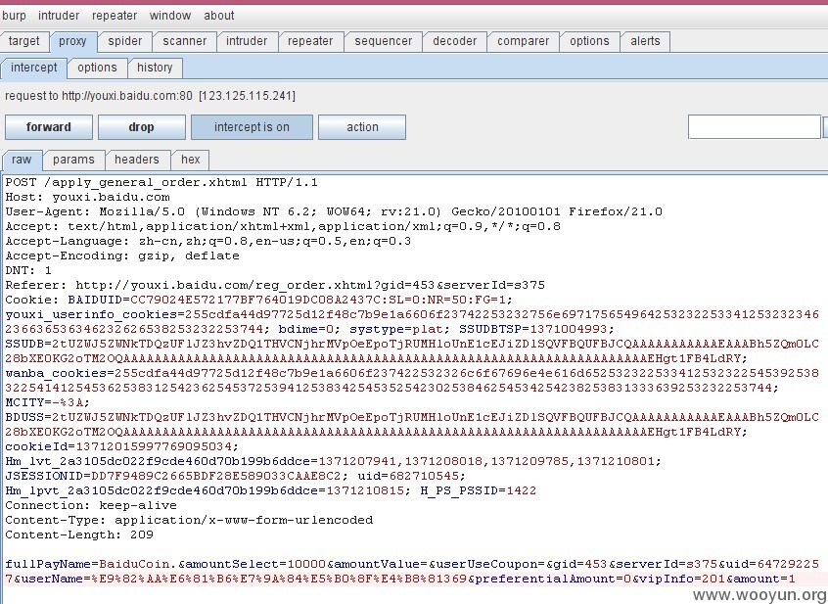Click the H_PS_PSSID=1422 cookie
Image resolution: width=828 pixels, height=604 pixels.
point(479,491)
